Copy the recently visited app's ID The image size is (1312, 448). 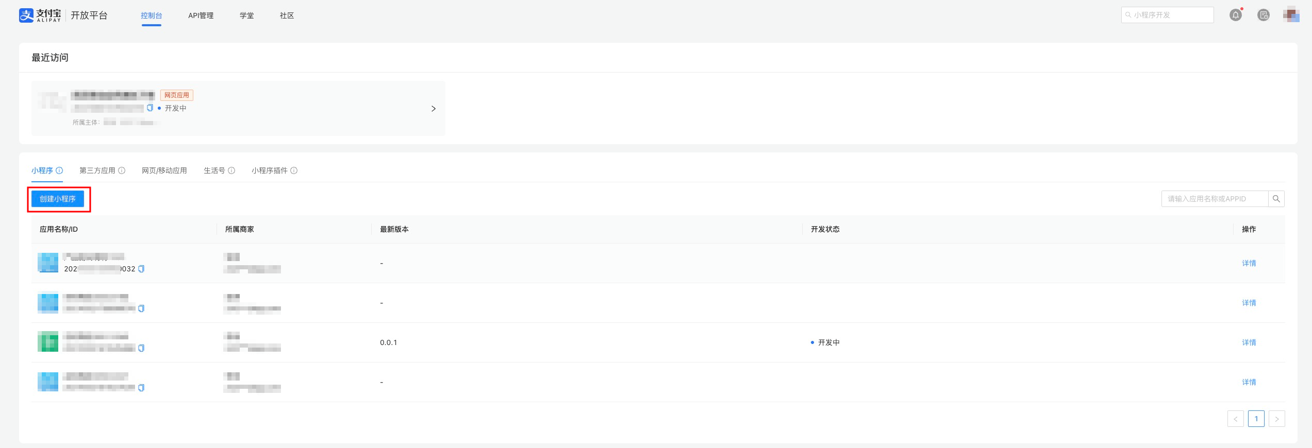pyautogui.click(x=150, y=108)
